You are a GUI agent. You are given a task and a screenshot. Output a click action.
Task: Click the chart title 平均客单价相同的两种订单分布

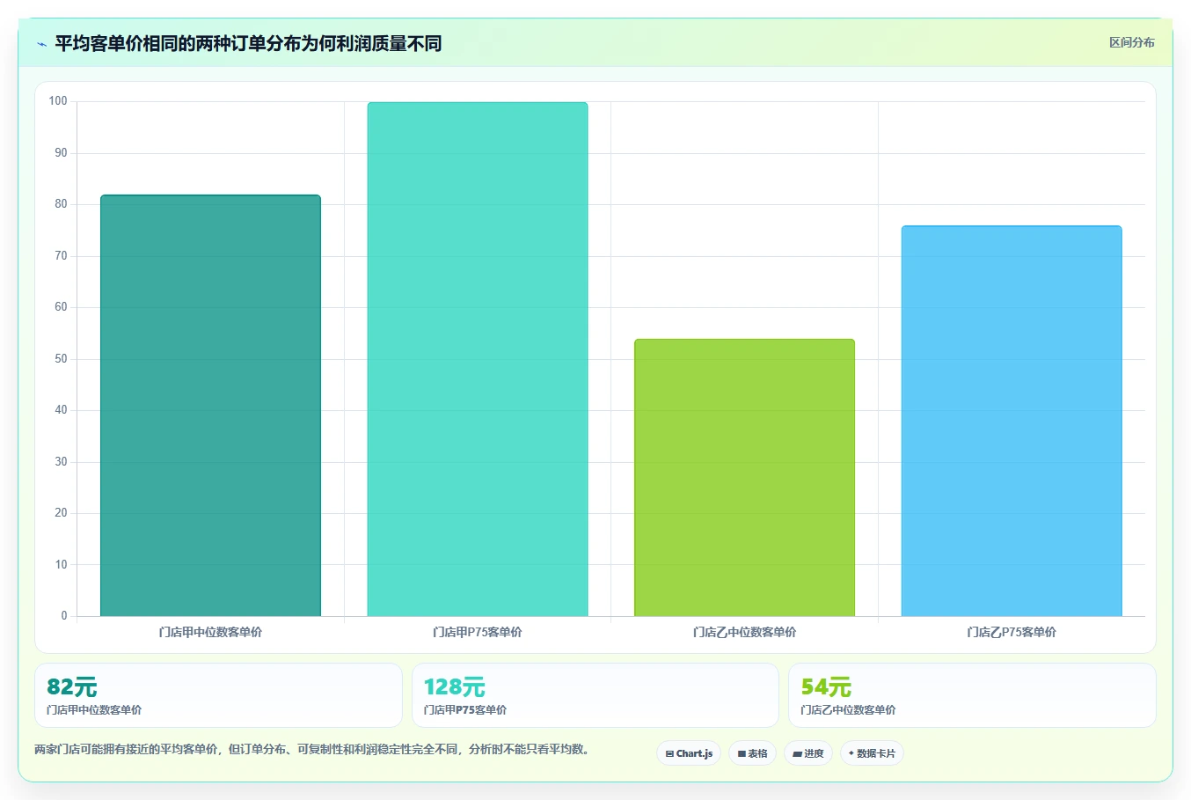pos(248,43)
